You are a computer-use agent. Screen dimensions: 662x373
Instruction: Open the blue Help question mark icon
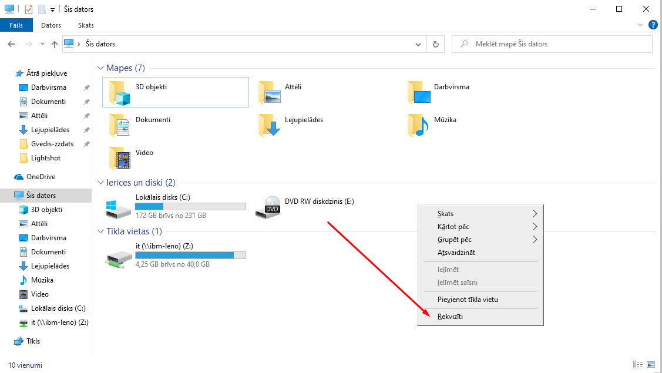pos(653,25)
